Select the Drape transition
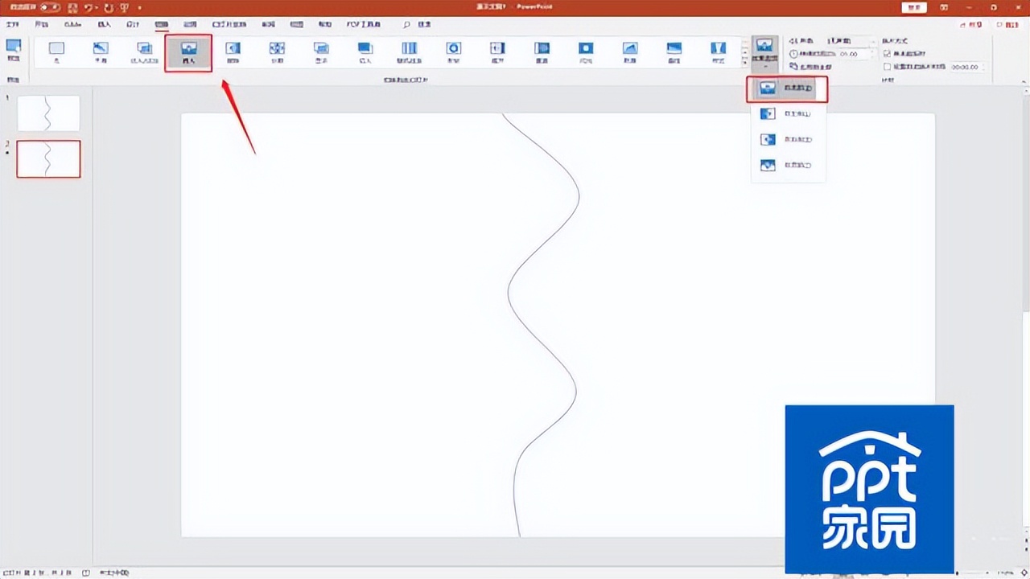This screenshot has width=1030, height=579. coord(674,53)
